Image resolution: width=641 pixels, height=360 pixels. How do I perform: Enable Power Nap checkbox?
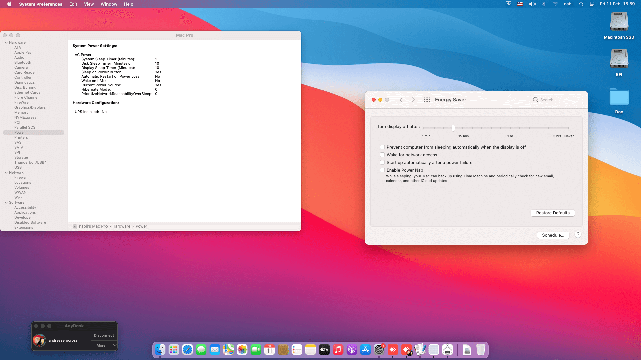pyautogui.click(x=382, y=170)
